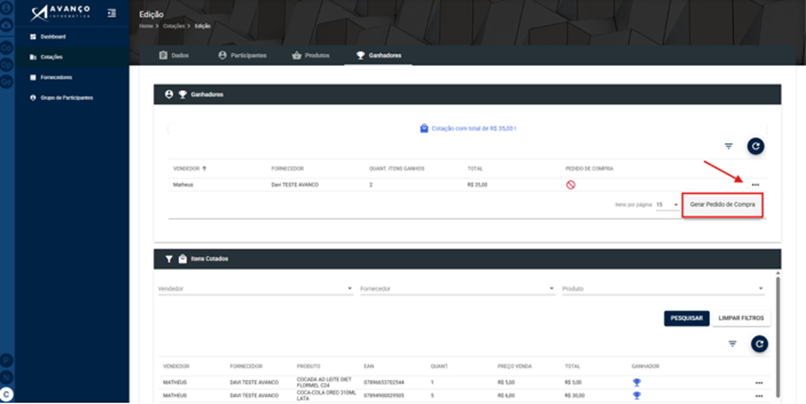806x404 pixels.
Task: Refresh the Ganhadores table
Action: (755, 147)
